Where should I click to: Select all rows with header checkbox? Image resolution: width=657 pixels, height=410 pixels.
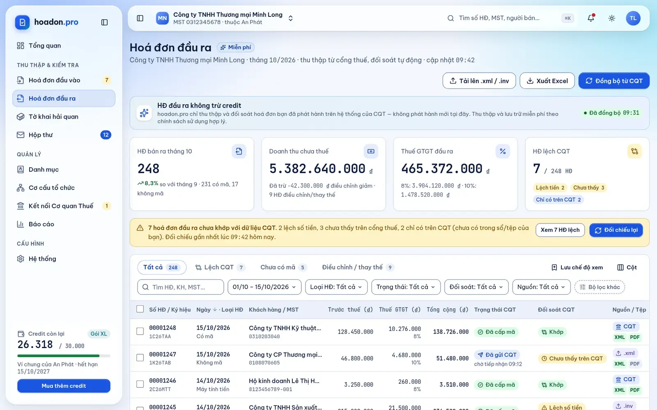(x=140, y=309)
